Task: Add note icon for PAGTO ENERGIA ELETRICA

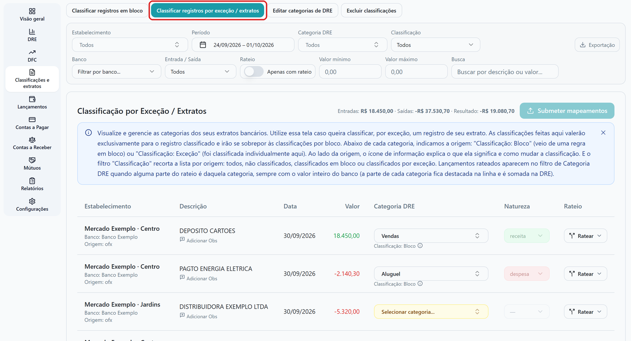Action: tap(182, 277)
